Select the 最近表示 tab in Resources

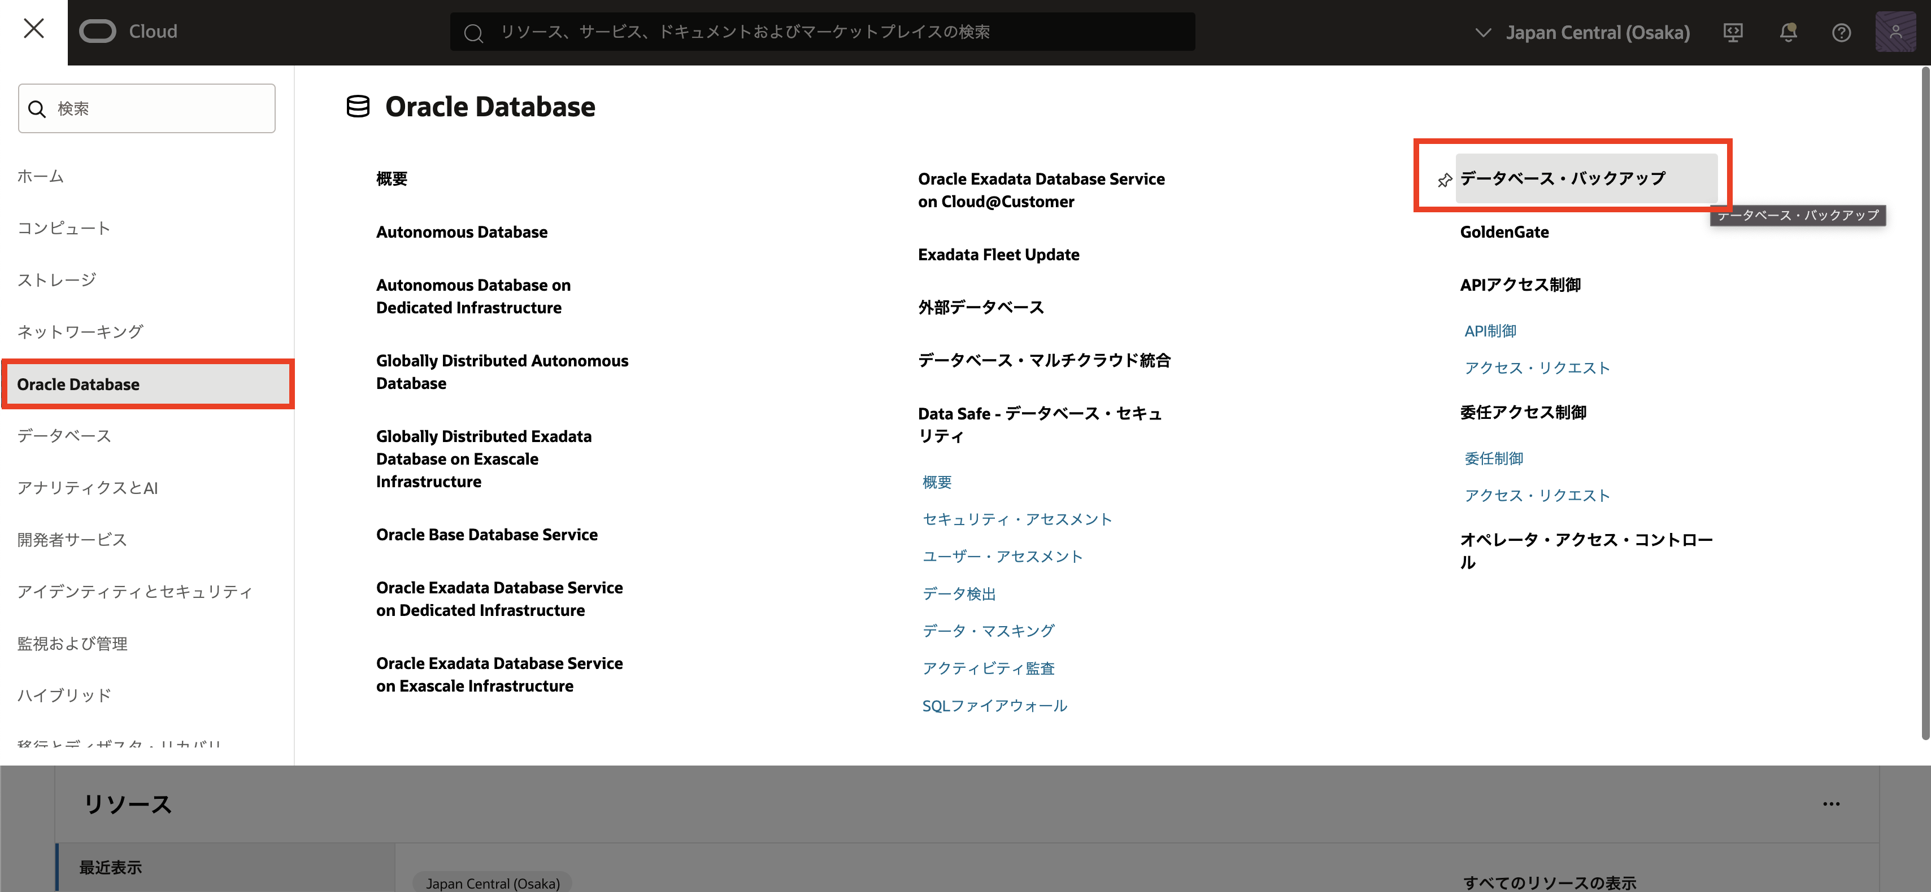point(110,867)
